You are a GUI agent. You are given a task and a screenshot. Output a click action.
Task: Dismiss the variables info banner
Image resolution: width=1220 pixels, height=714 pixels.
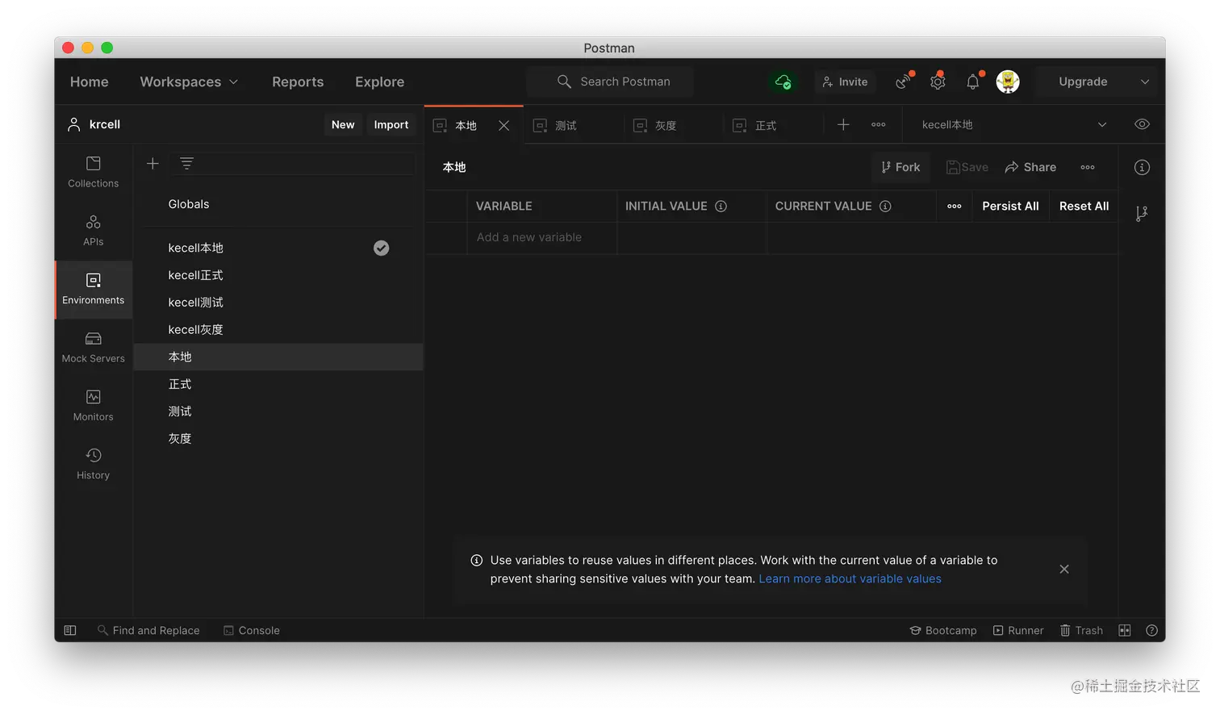[1064, 569]
